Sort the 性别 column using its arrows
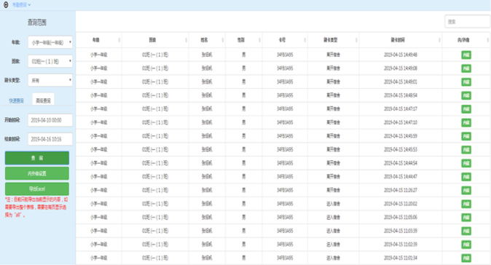This screenshot has width=491, height=265. click(x=259, y=40)
